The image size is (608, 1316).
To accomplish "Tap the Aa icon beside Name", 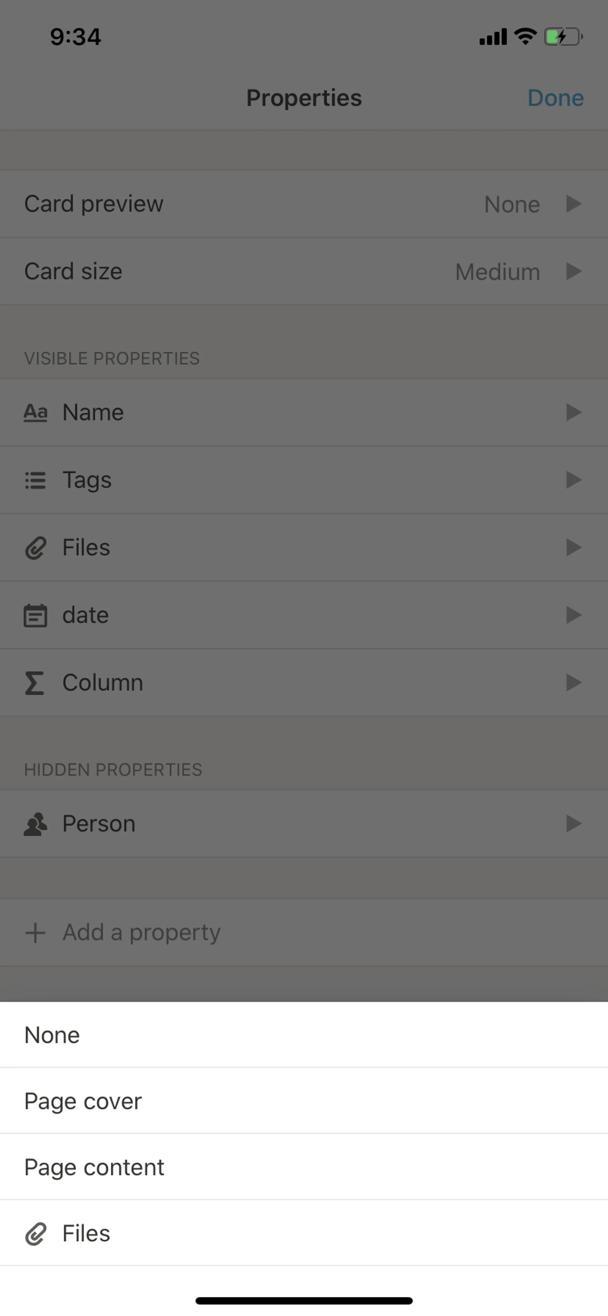I will (35, 412).
